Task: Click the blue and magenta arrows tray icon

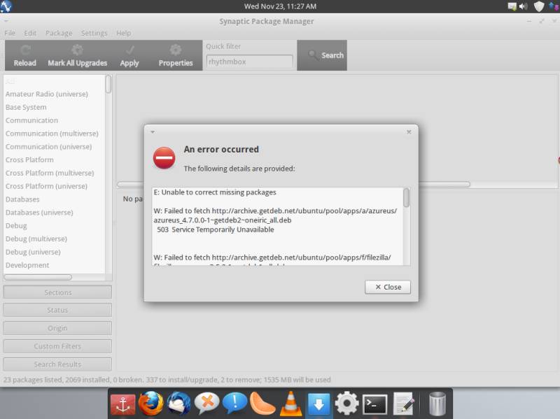Action: [554, 6]
